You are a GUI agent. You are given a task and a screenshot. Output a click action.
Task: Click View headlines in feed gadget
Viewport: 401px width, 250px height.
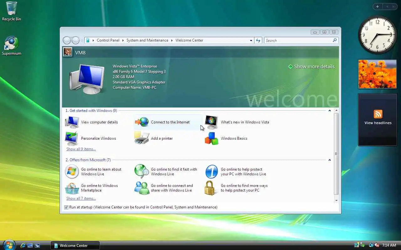[378, 123]
